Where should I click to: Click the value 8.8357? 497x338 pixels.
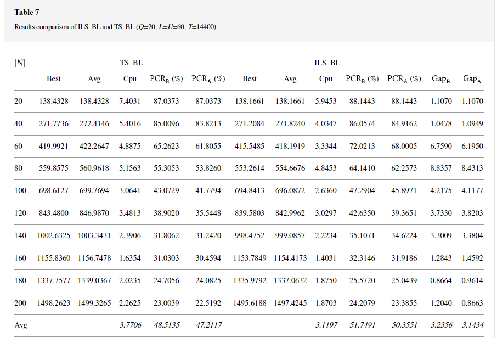click(441, 168)
